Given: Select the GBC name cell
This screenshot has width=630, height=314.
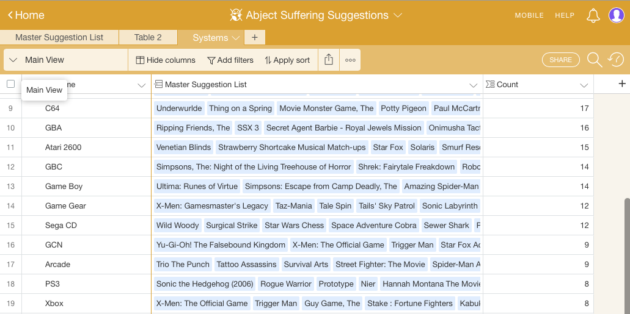Looking at the screenshot, I should [86, 167].
